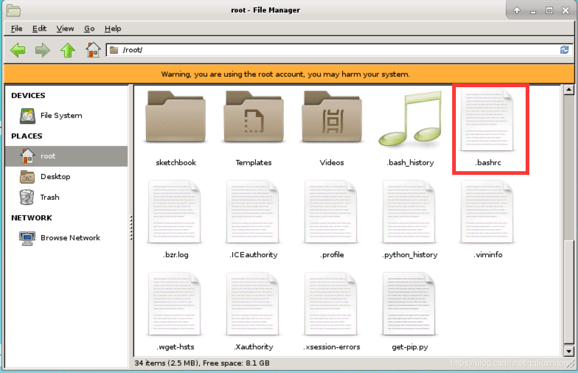The image size is (578, 373).
Task: Click the 34 items status bar text
Action: click(x=202, y=362)
